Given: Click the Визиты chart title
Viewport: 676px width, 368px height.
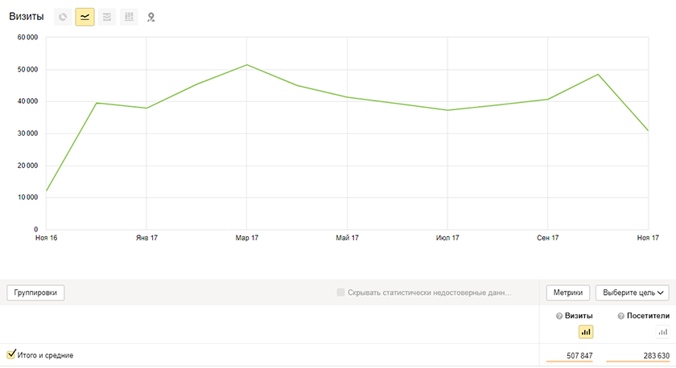Looking at the screenshot, I should (x=27, y=17).
